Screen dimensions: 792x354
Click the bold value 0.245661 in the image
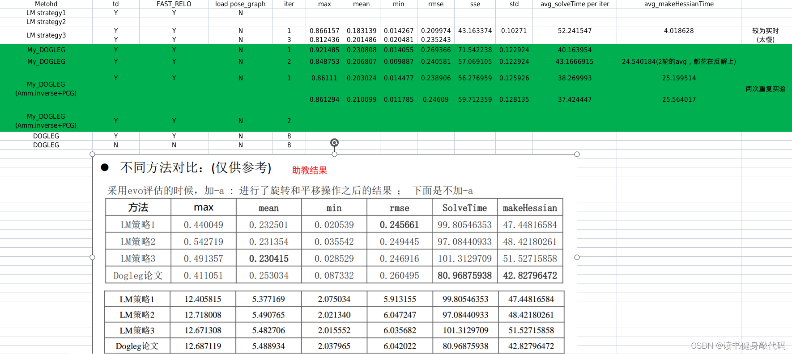point(399,225)
